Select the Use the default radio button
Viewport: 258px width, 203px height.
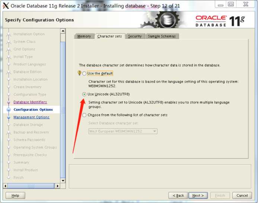84,73
